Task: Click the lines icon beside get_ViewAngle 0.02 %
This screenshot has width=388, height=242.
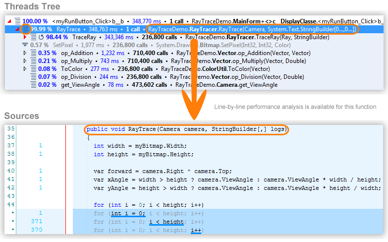Action: (x=33, y=85)
